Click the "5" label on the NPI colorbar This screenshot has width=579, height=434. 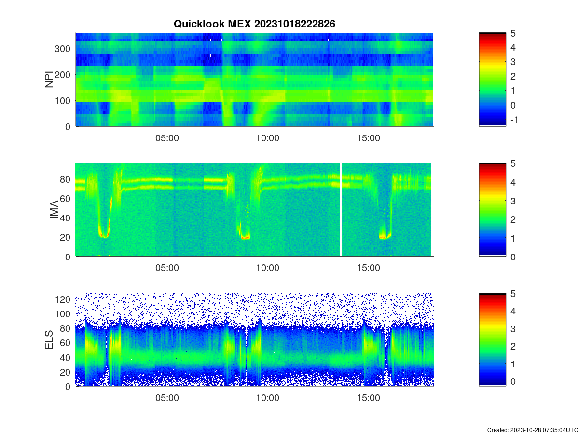click(513, 33)
